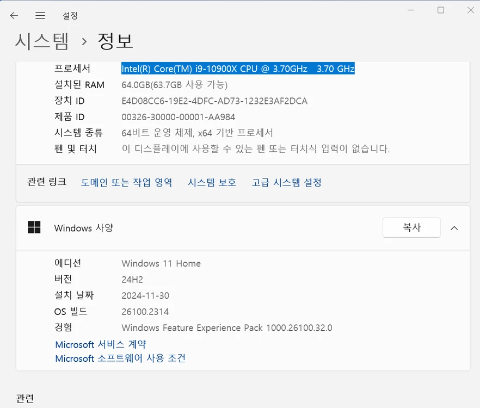480x408 pixels.
Task: Click the highlighted Intel Core i9-10900X processor text
Action: click(238, 69)
